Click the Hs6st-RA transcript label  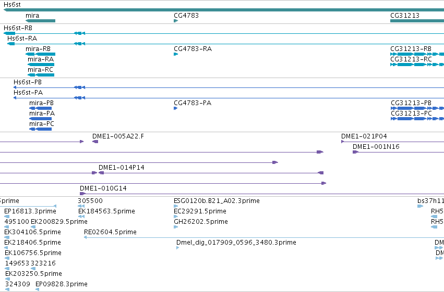click(22, 39)
